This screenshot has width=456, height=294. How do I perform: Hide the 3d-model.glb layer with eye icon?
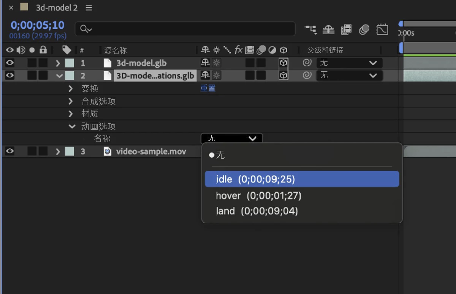pos(10,63)
